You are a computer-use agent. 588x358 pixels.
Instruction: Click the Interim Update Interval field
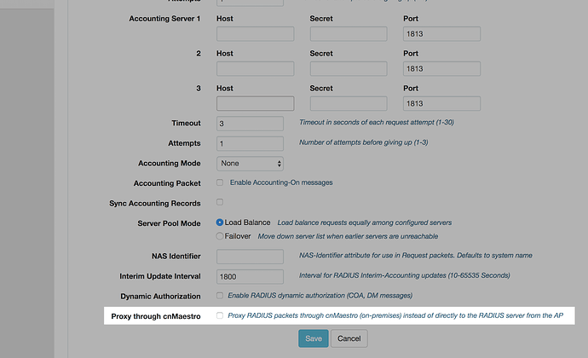250,276
